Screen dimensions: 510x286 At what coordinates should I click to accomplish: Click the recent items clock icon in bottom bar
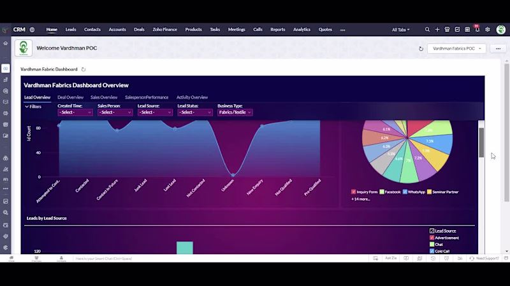click(x=433, y=259)
